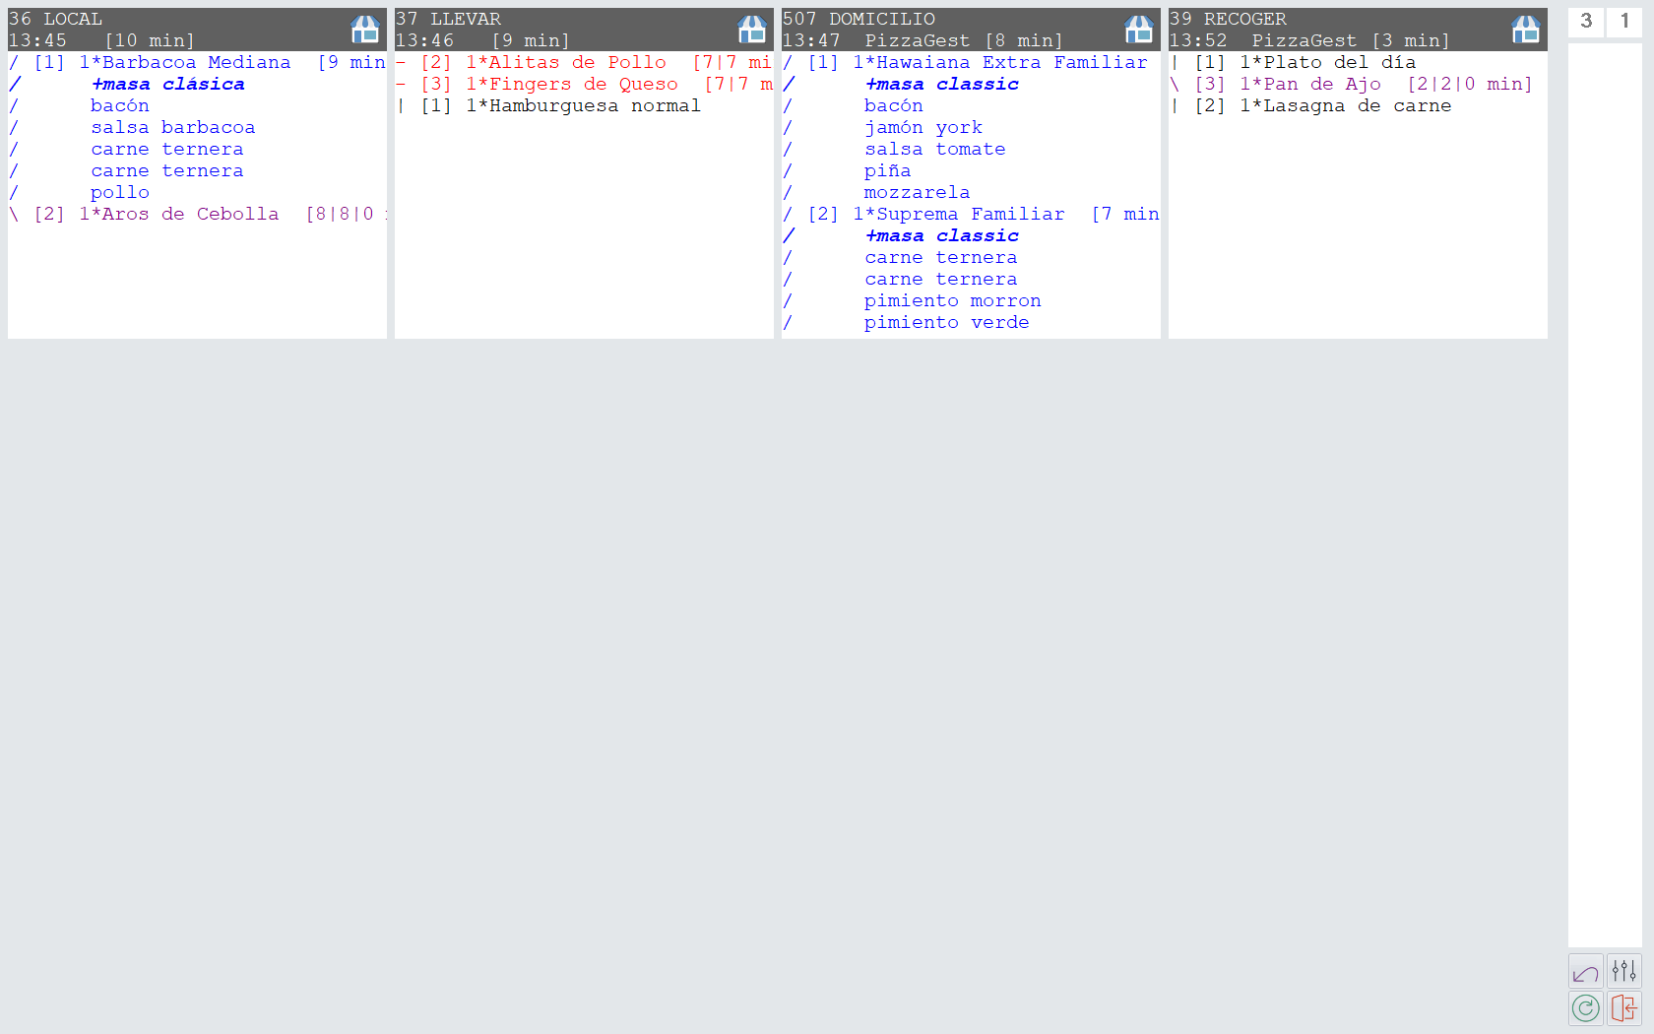Click the red exit door icon
This screenshot has width=1654, height=1034.
click(1623, 1008)
